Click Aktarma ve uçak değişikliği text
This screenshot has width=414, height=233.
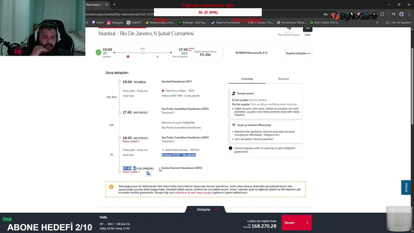[178, 123]
